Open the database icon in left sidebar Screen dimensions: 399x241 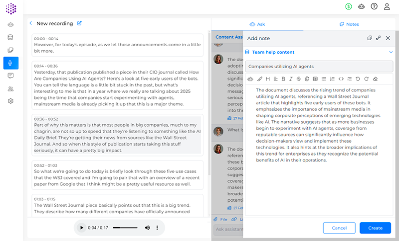tap(10, 37)
